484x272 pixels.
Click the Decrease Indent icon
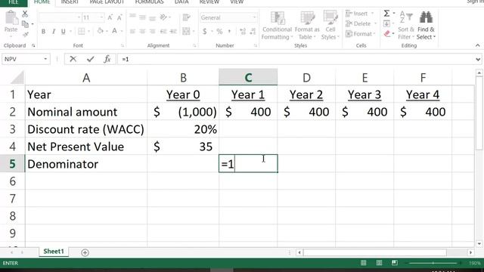pos(163,31)
